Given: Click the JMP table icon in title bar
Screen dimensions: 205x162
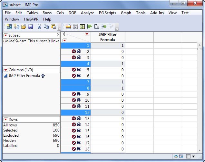Looking at the screenshot, I should coord(5,5).
